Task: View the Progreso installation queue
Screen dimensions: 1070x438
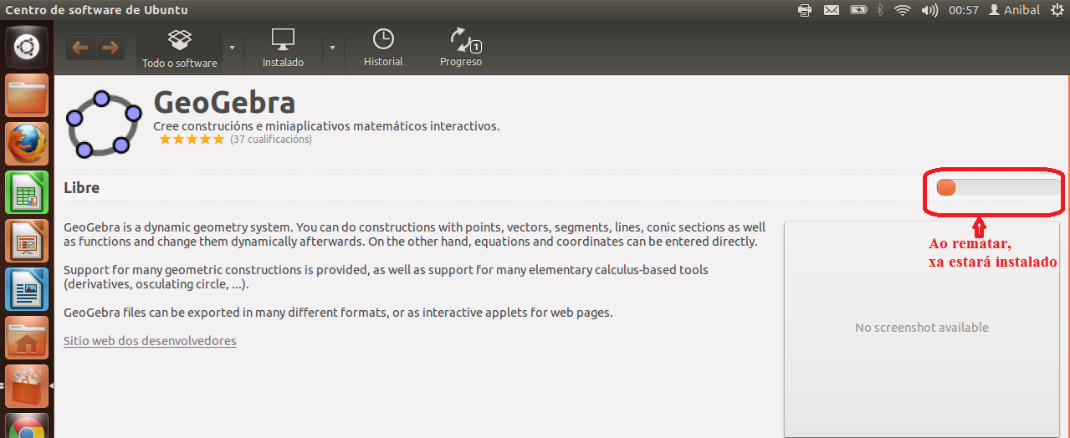Action: click(x=461, y=48)
